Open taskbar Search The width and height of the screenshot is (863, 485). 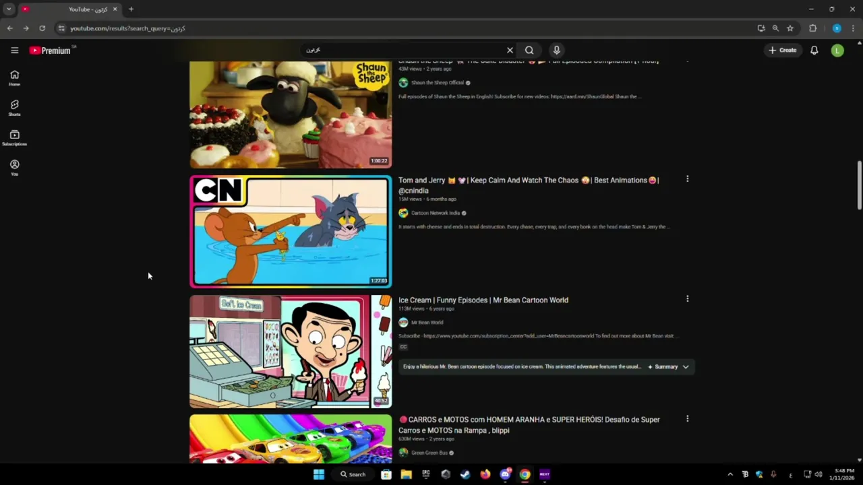353,474
